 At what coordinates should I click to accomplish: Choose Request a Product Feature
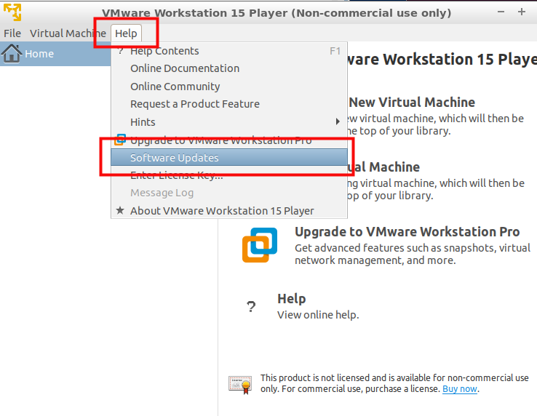(x=229, y=104)
